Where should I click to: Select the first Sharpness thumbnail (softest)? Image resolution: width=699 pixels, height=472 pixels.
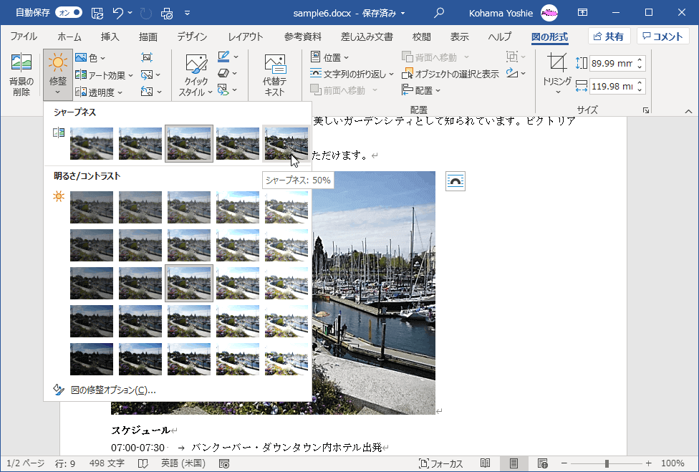pos(92,143)
